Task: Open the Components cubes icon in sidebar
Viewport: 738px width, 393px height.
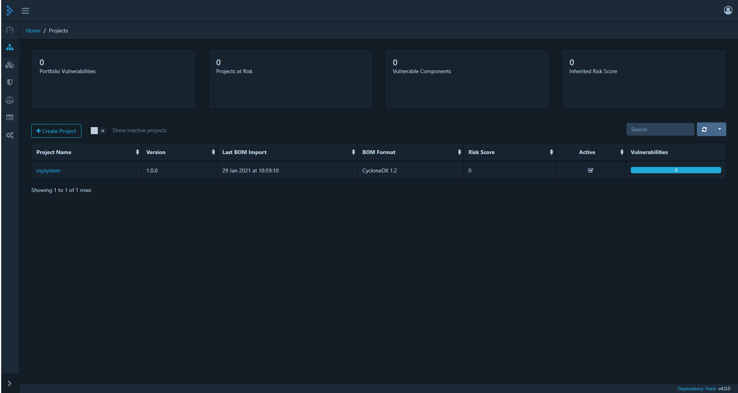Action: click(10, 65)
